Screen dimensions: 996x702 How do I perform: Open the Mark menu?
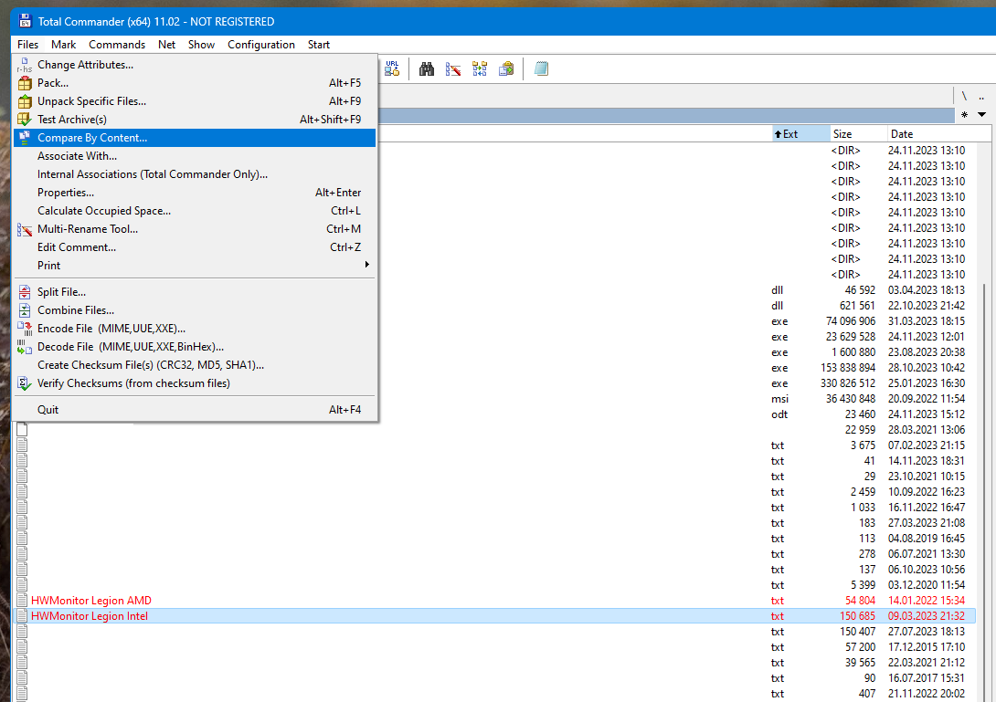64,45
